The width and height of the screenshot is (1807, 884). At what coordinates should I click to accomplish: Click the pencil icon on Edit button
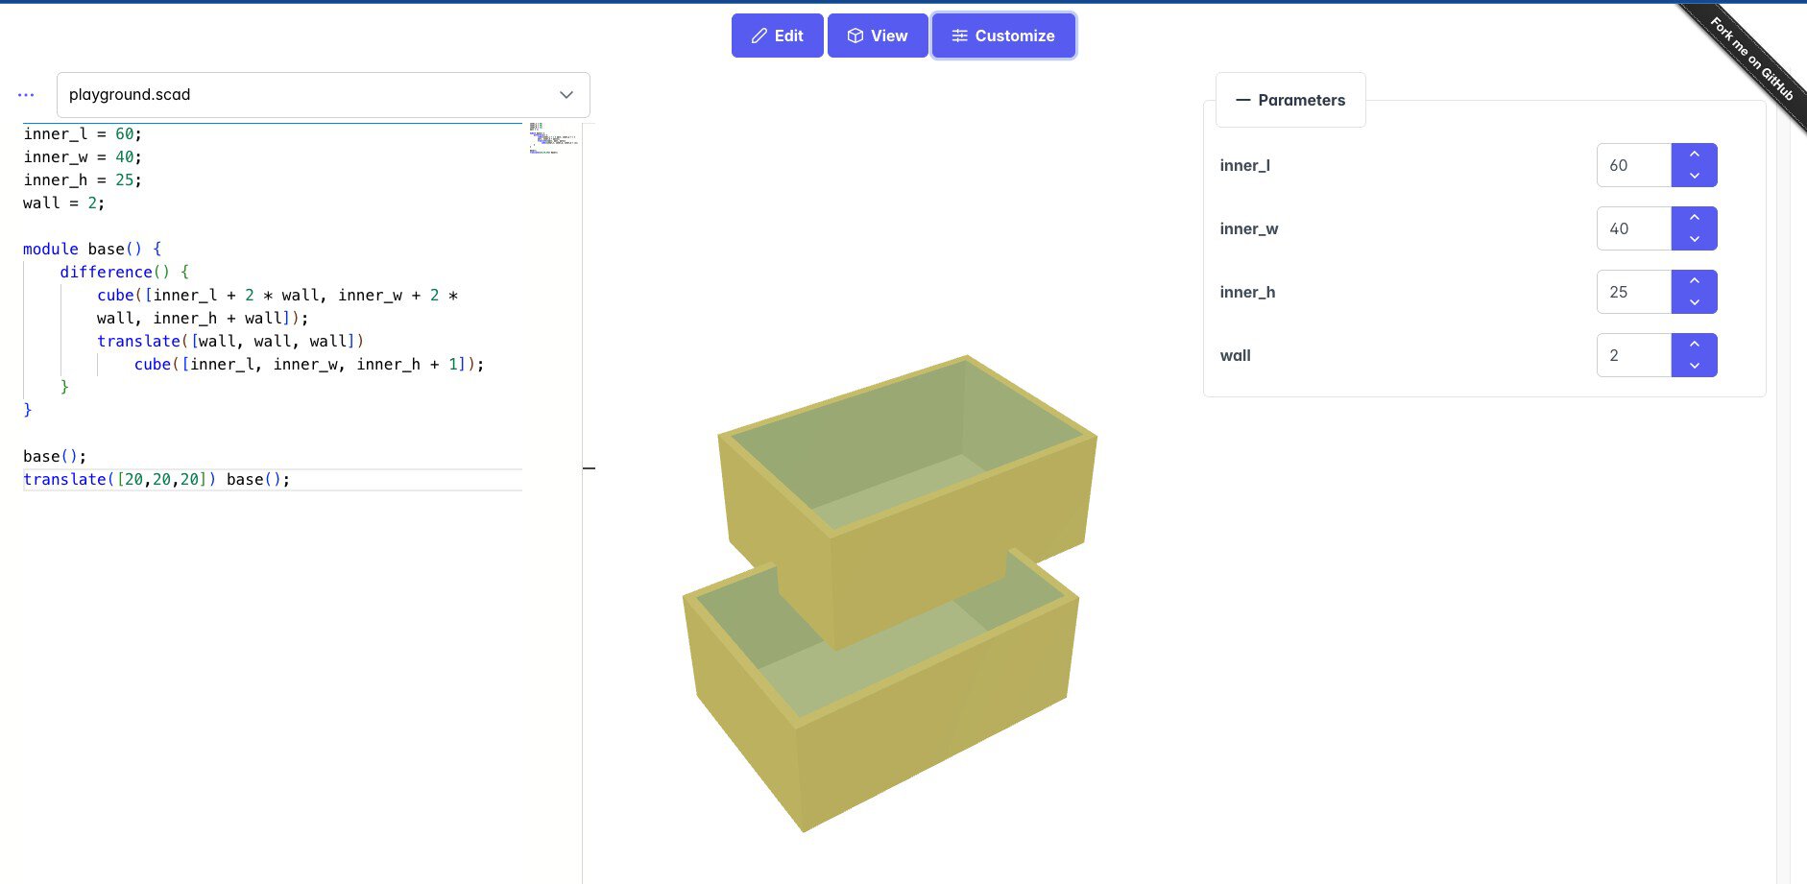click(x=759, y=36)
